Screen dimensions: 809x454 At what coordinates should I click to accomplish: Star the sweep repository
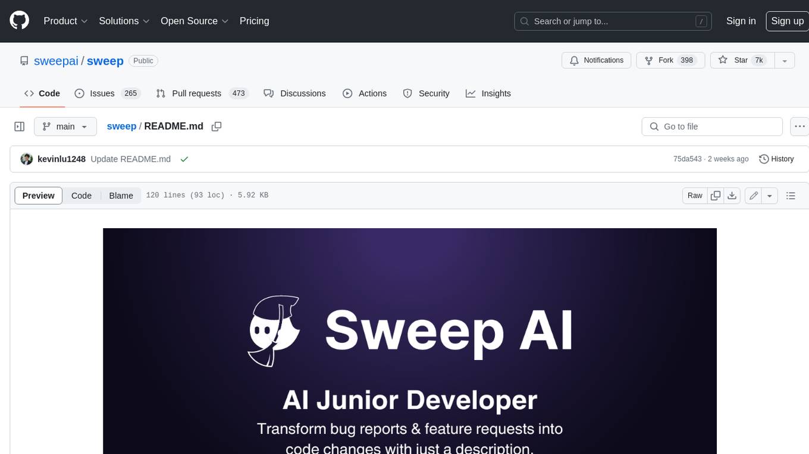741,61
